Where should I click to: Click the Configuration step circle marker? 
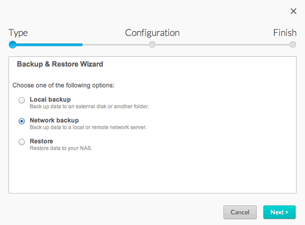(152, 44)
